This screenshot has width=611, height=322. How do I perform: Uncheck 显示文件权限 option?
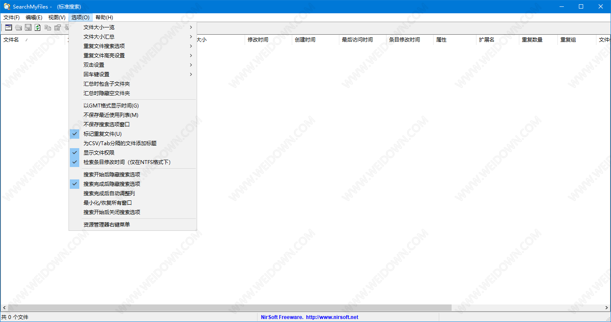[133, 152]
